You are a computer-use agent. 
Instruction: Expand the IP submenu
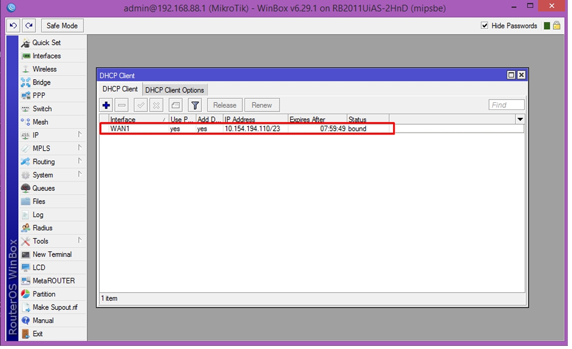coord(53,135)
